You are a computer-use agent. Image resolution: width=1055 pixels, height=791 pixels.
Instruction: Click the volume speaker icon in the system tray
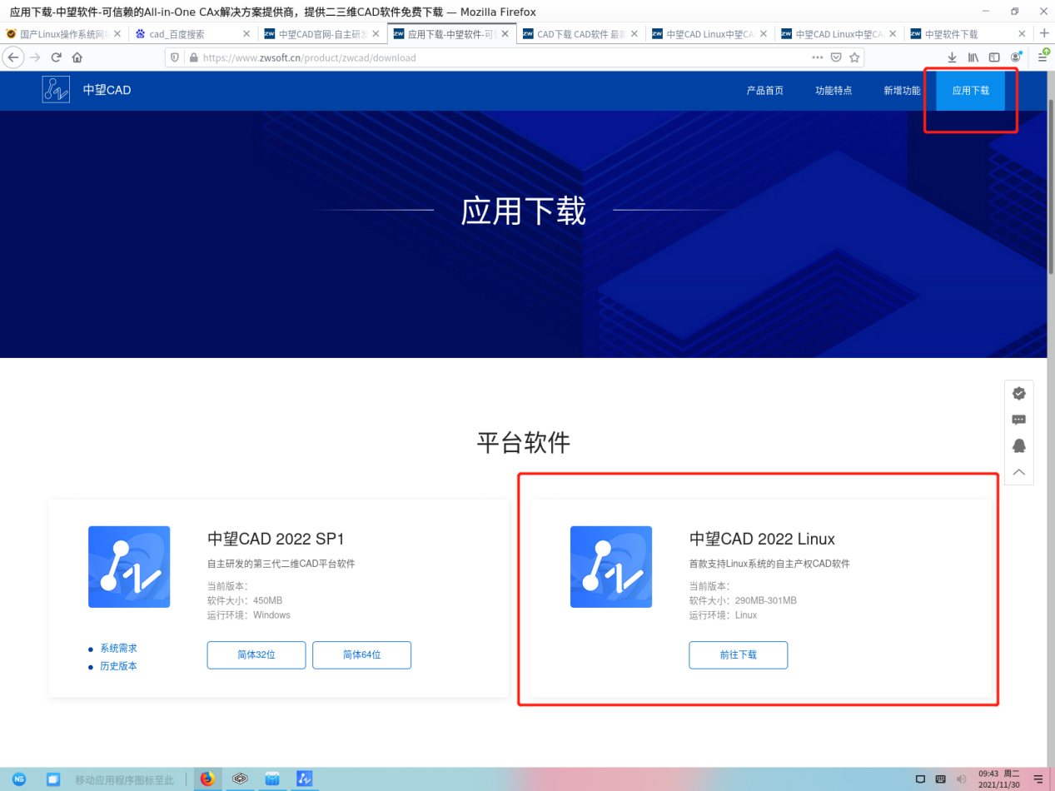[962, 779]
